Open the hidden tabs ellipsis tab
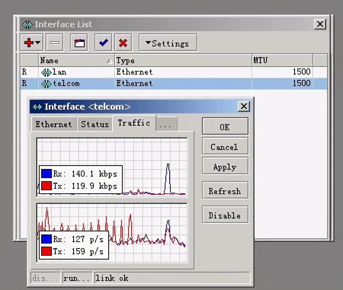343x290 pixels. click(166, 124)
